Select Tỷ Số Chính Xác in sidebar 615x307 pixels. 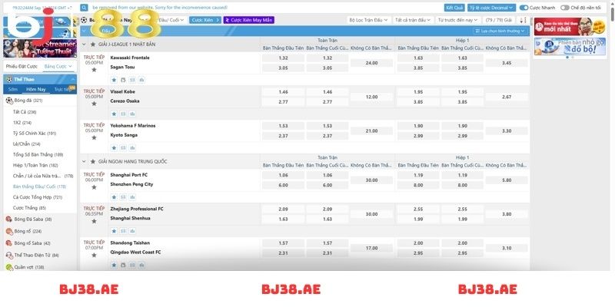35,134
